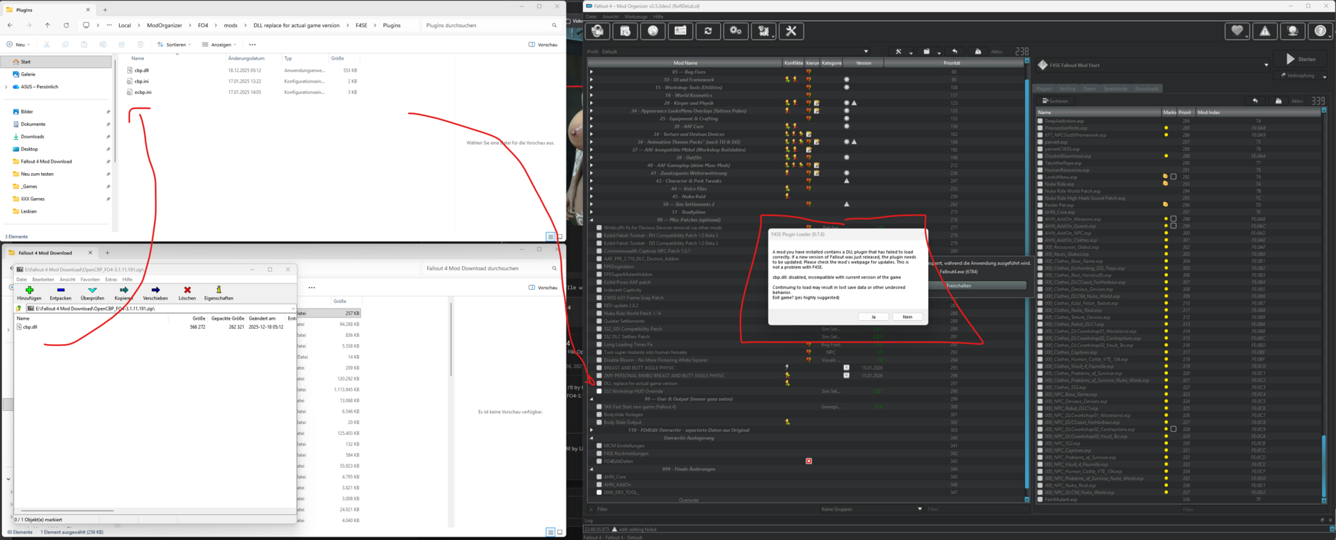Open F4SE Falloud Mod Start executable dropdown
This screenshot has width=1336, height=540.
tap(1153, 65)
